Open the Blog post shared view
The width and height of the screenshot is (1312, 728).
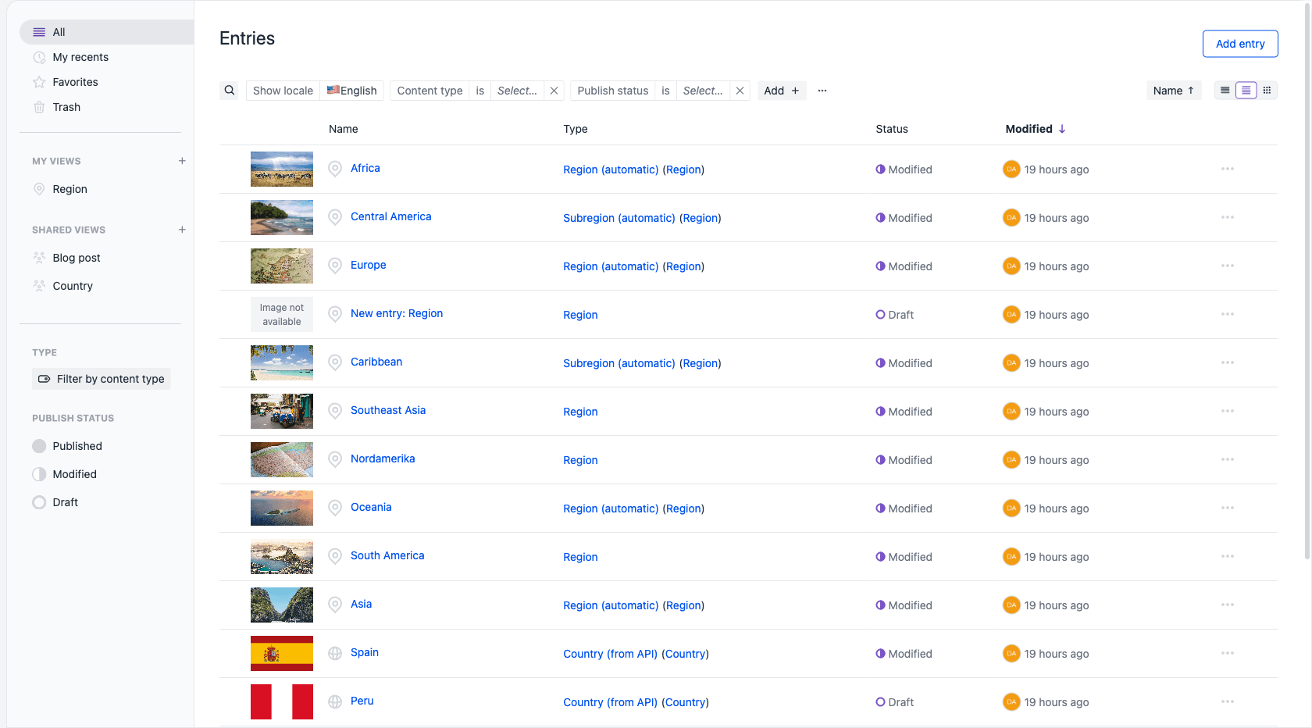tap(77, 258)
